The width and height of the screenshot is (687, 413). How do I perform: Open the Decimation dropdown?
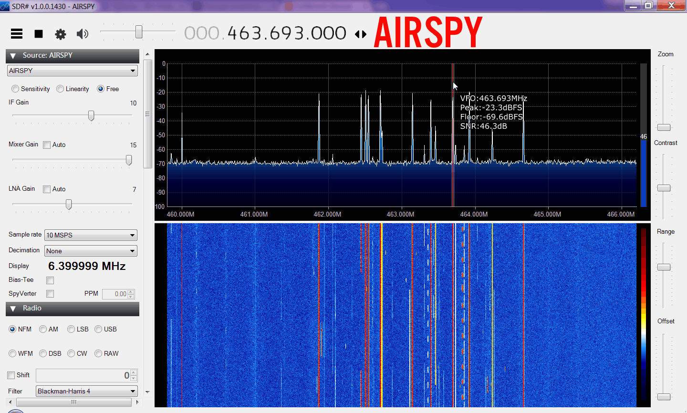91,251
